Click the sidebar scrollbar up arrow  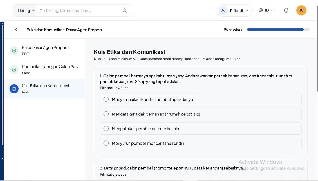(x=2, y=23)
